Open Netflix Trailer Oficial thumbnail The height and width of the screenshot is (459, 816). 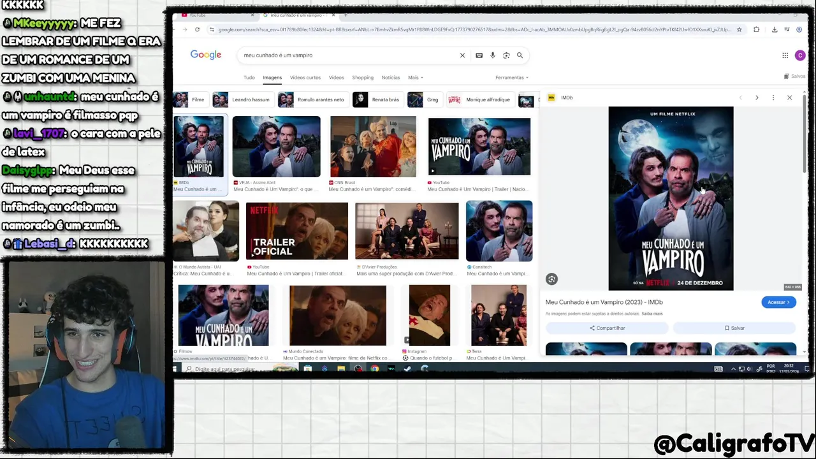(297, 231)
